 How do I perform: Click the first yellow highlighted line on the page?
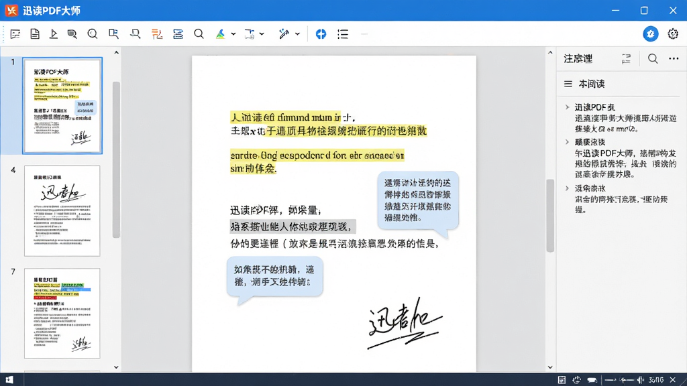coord(285,117)
